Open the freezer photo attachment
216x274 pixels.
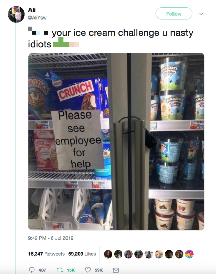116,142
